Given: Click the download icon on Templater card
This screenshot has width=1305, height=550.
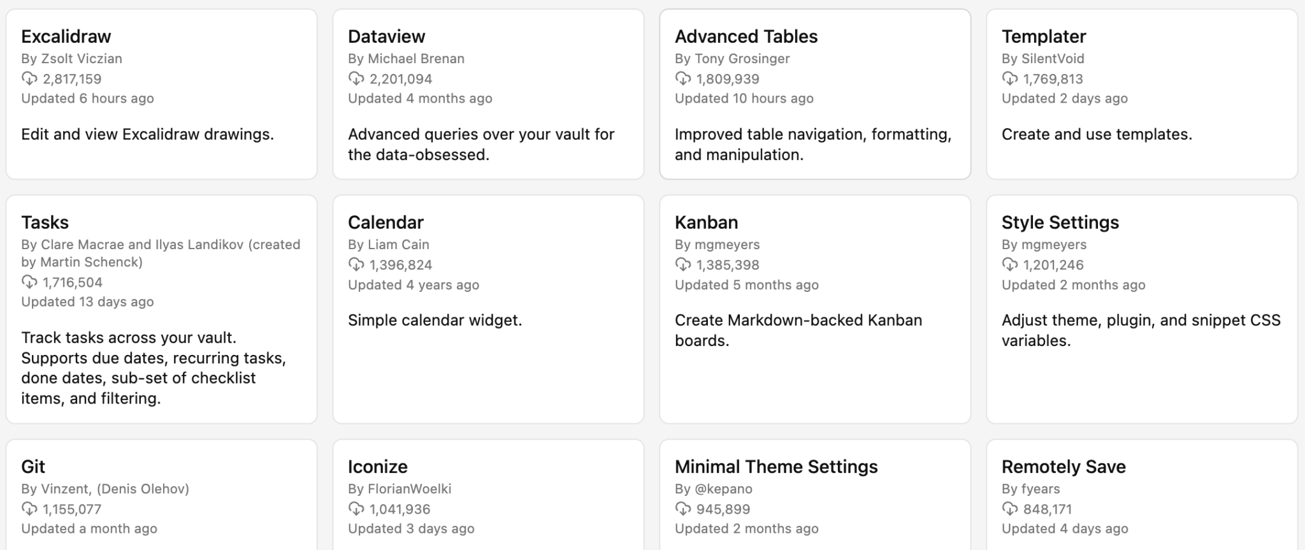Looking at the screenshot, I should (x=1009, y=79).
